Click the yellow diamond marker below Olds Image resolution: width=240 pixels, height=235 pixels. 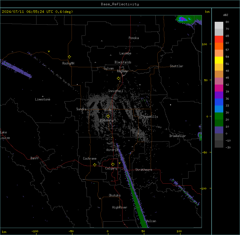(x=108, y=116)
